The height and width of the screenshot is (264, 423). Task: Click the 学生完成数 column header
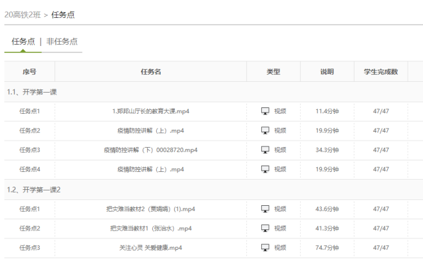click(381, 72)
